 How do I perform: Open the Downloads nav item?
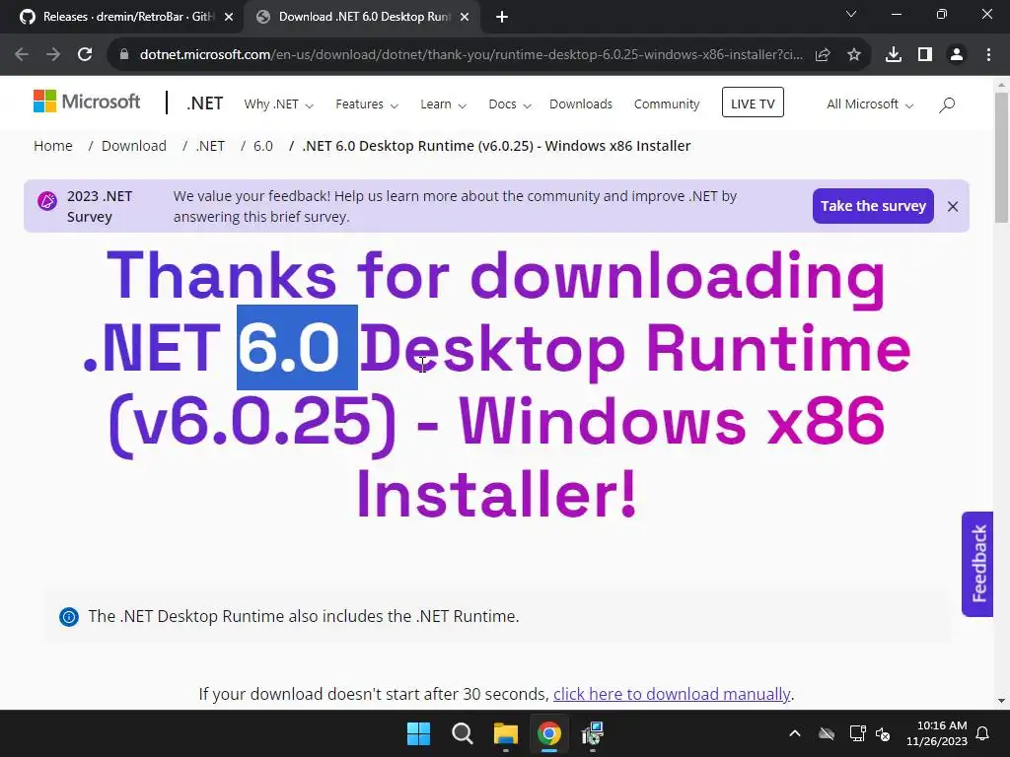(x=581, y=104)
